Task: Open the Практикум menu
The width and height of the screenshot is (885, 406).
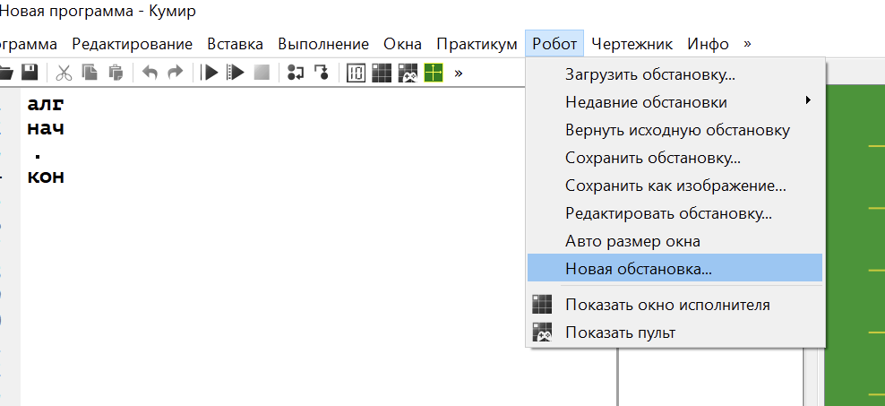Action: pyautogui.click(x=477, y=44)
